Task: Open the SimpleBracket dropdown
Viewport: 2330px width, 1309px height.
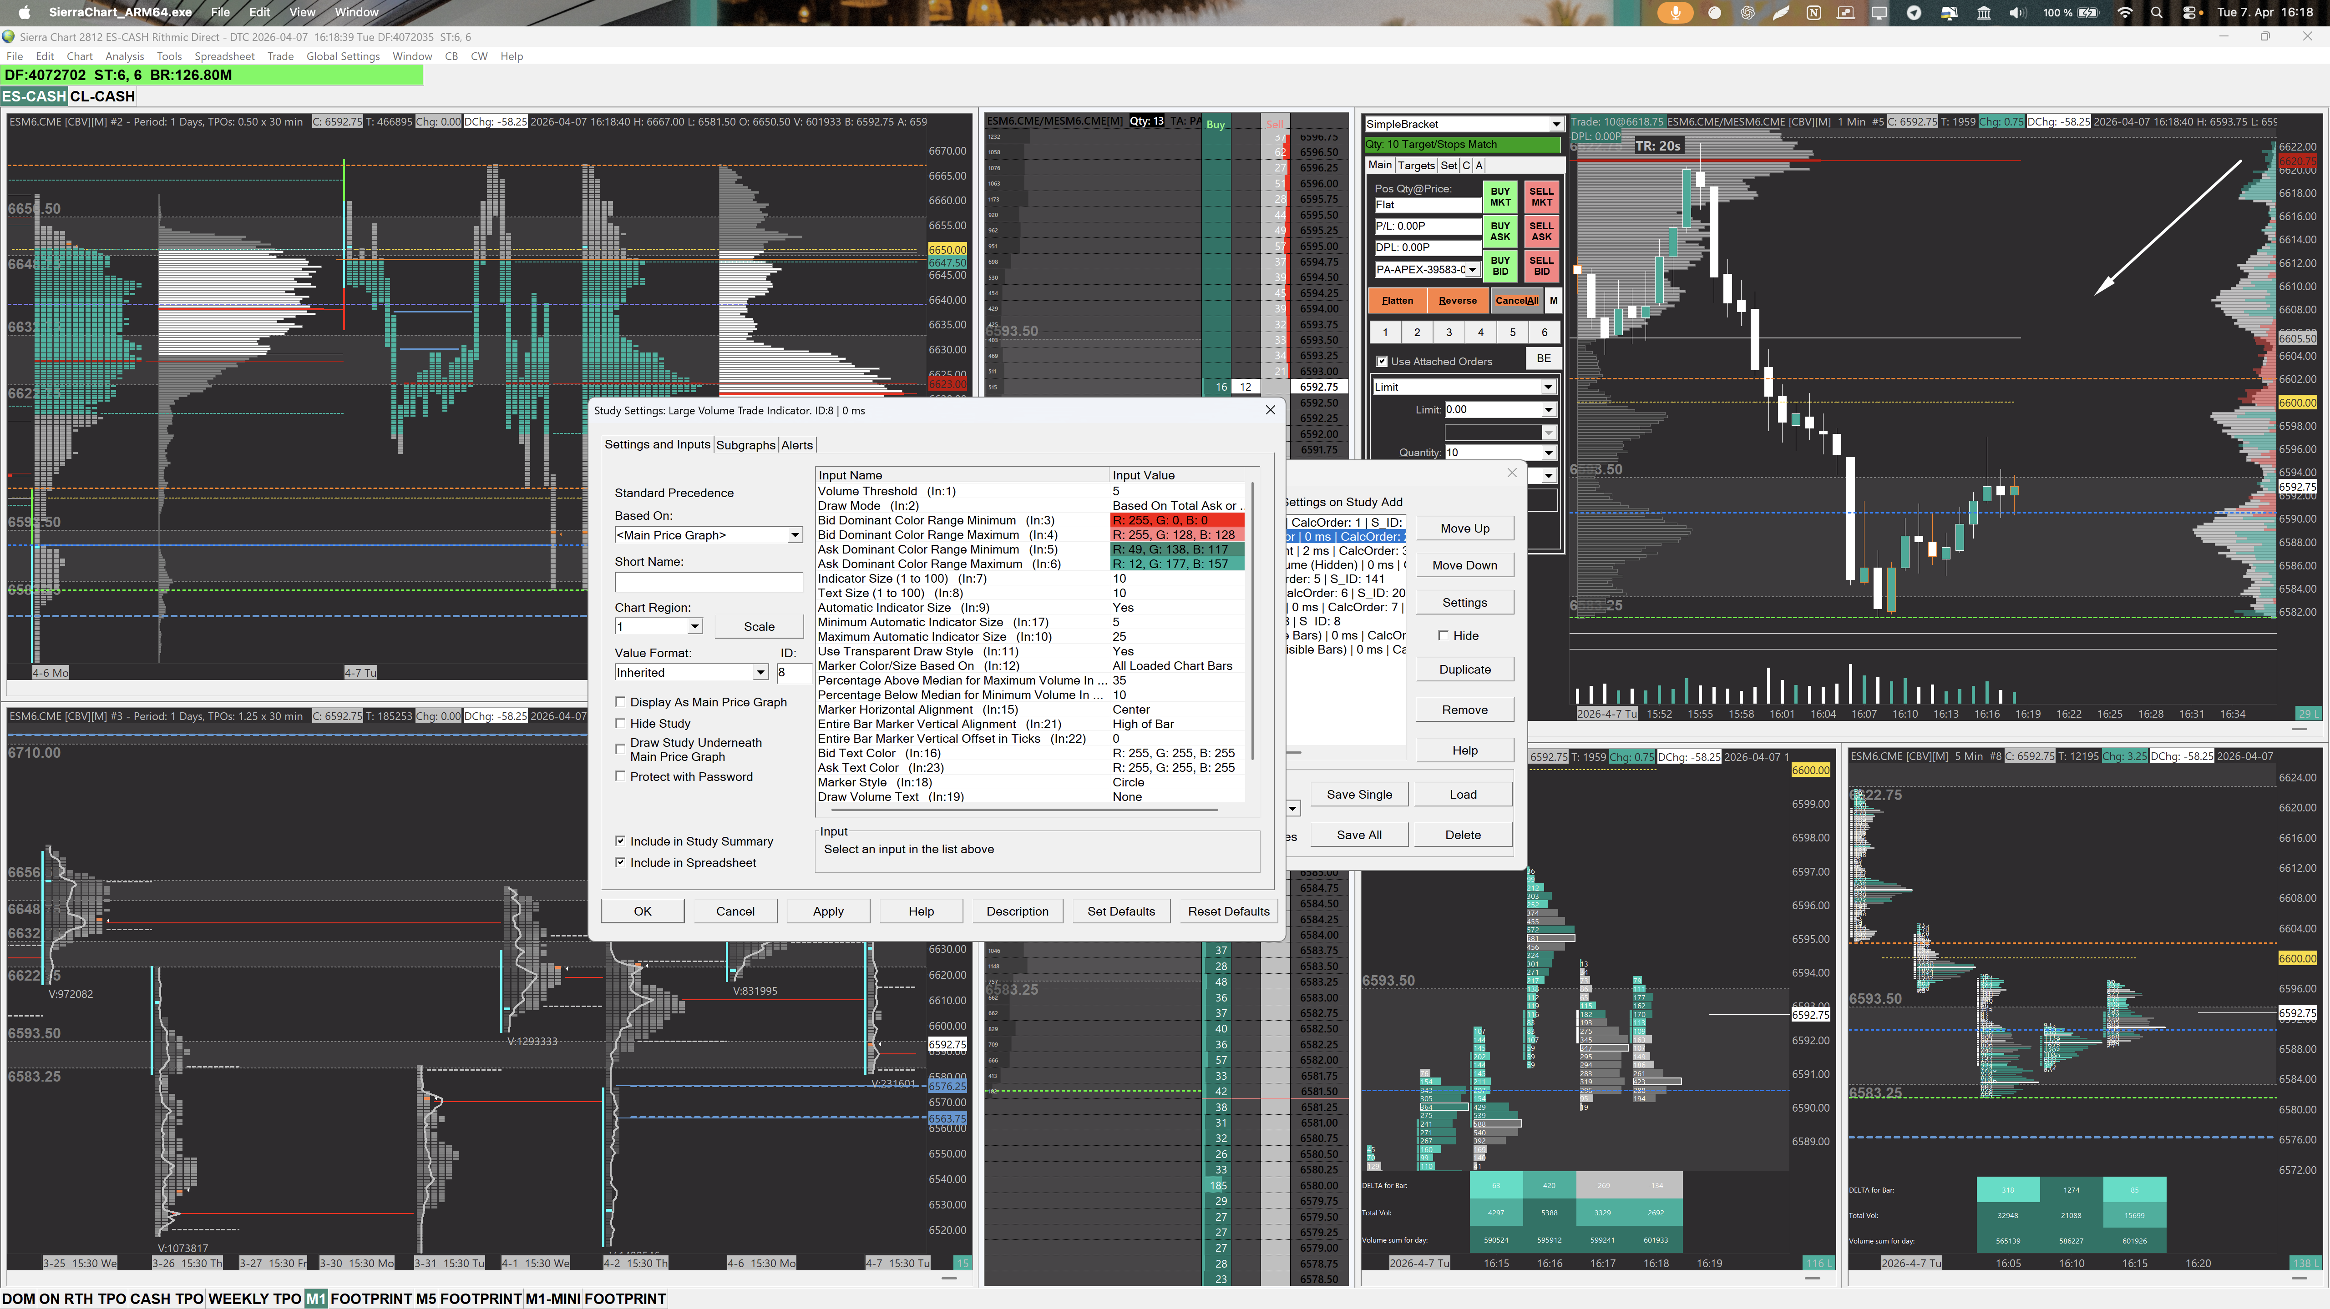Action: (1556, 125)
